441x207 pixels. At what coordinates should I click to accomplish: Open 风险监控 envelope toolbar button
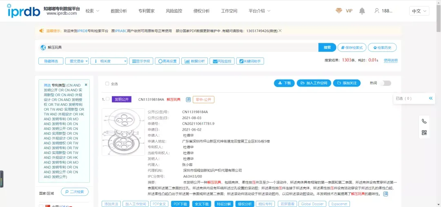[222, 61]
